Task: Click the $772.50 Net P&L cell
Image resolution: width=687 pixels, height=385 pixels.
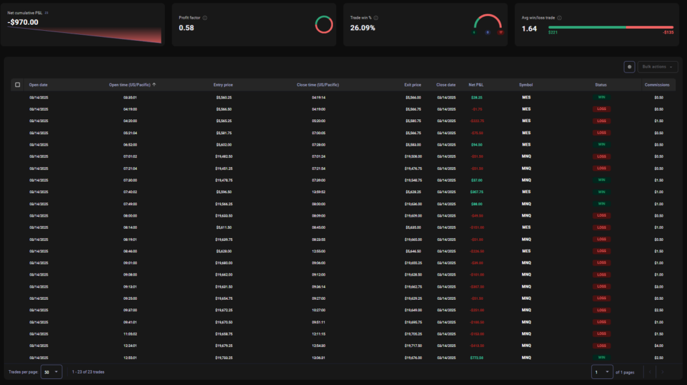Action: tap(476, 358)
